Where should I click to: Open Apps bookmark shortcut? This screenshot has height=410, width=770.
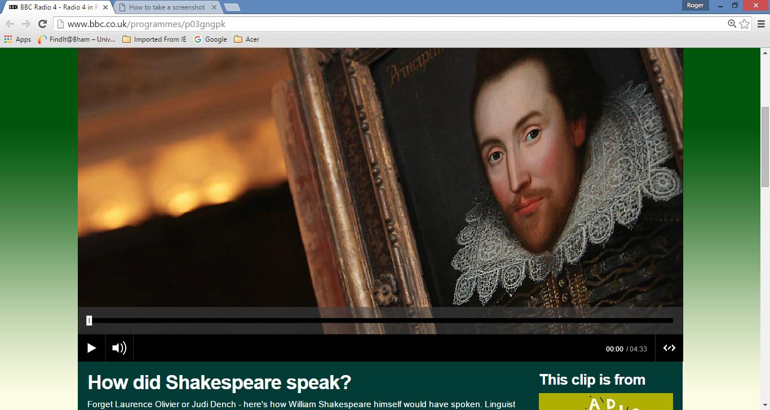pyautogui.click(x=17, y=39)
